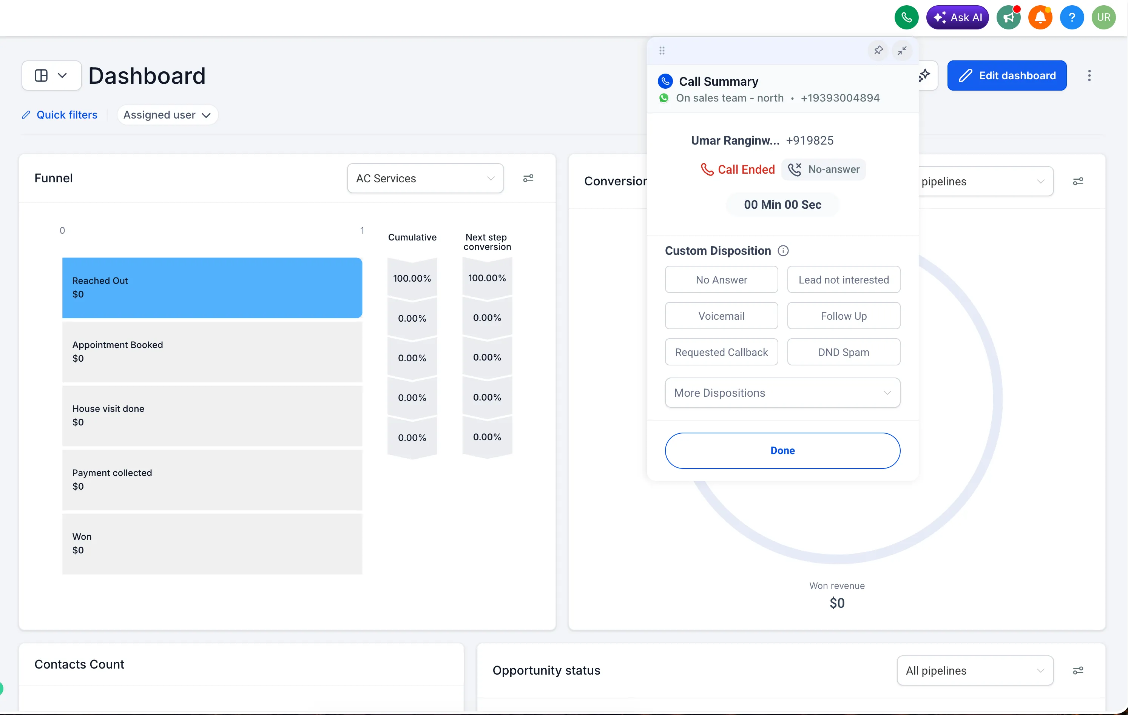Select the Follow Up disposition
The width and height of the screenshot is (1128, 715).
(844, 316)
